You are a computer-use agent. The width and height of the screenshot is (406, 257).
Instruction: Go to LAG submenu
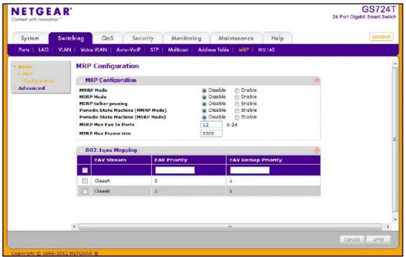[x=43, y=50]
